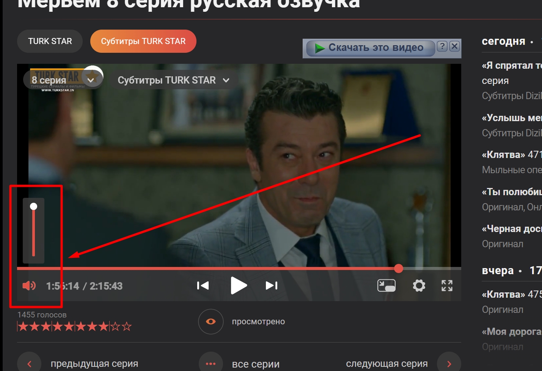Open the 'Субтитры TURK STAR' player dropdown
Viewport: 542px width, 371px height.
pyautogui.click(x=173, y=80)
